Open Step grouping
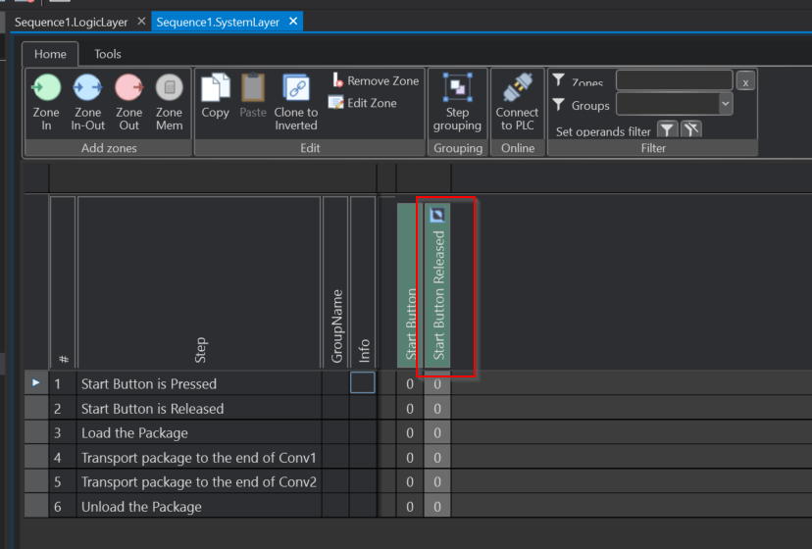Screen dimensions: 812x549 pos(457,102)
